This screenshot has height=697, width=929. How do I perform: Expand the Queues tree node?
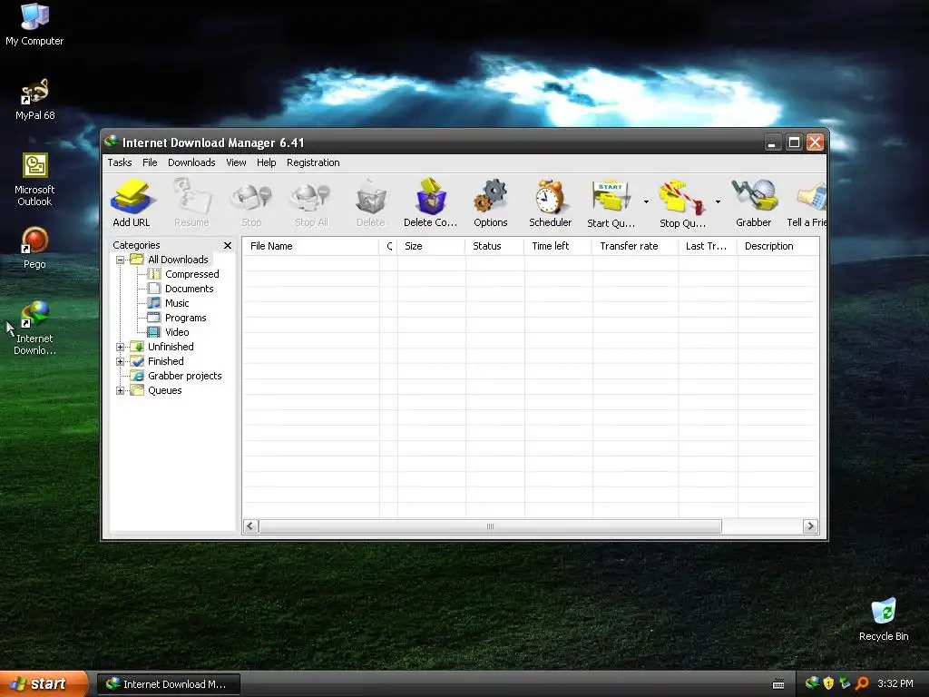[121, 390]
